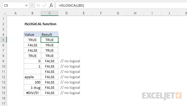The image size is (187, 106).
Task: Select cell B5 containing TRUE
Action: point(32,40)
